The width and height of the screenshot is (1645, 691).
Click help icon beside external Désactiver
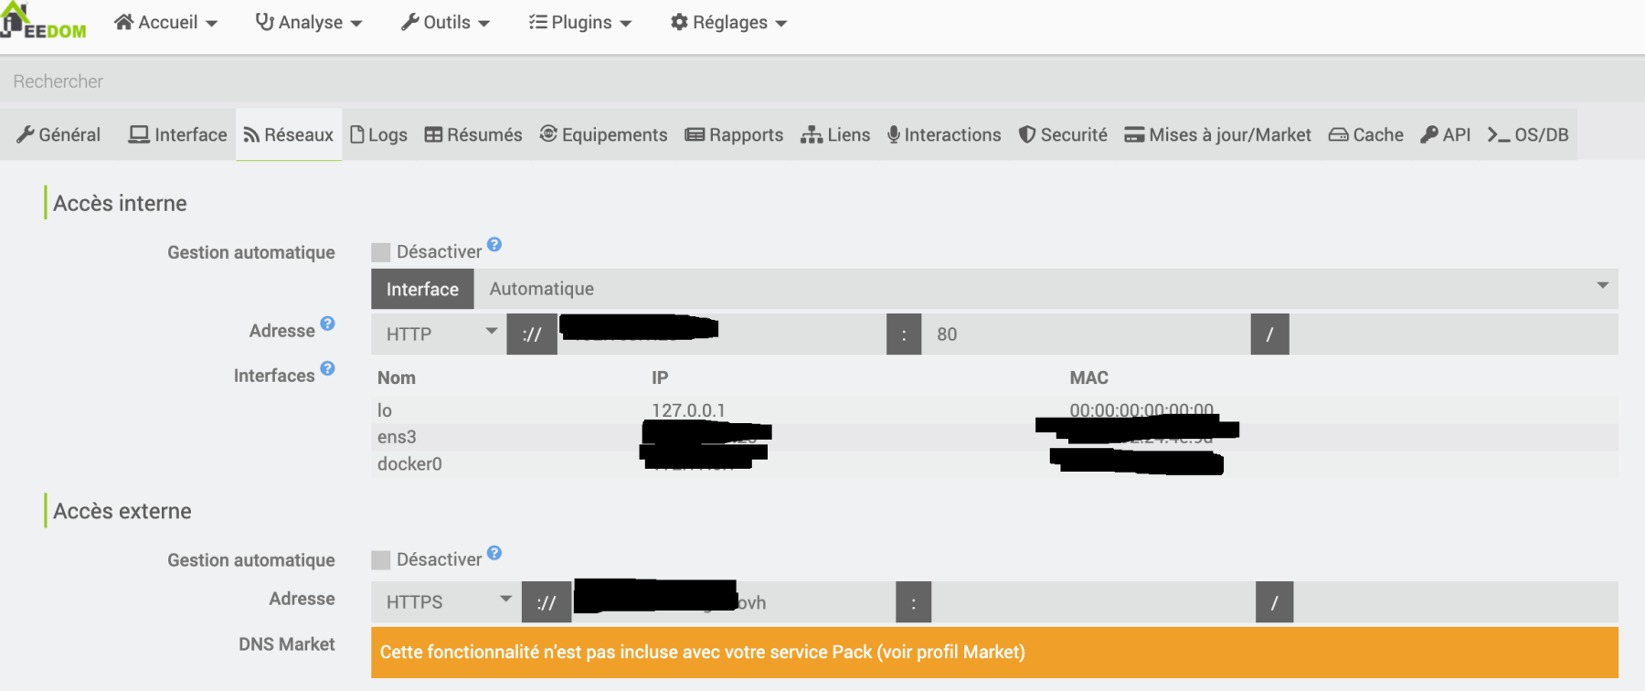pyautogui.click(x=494, y=553)
